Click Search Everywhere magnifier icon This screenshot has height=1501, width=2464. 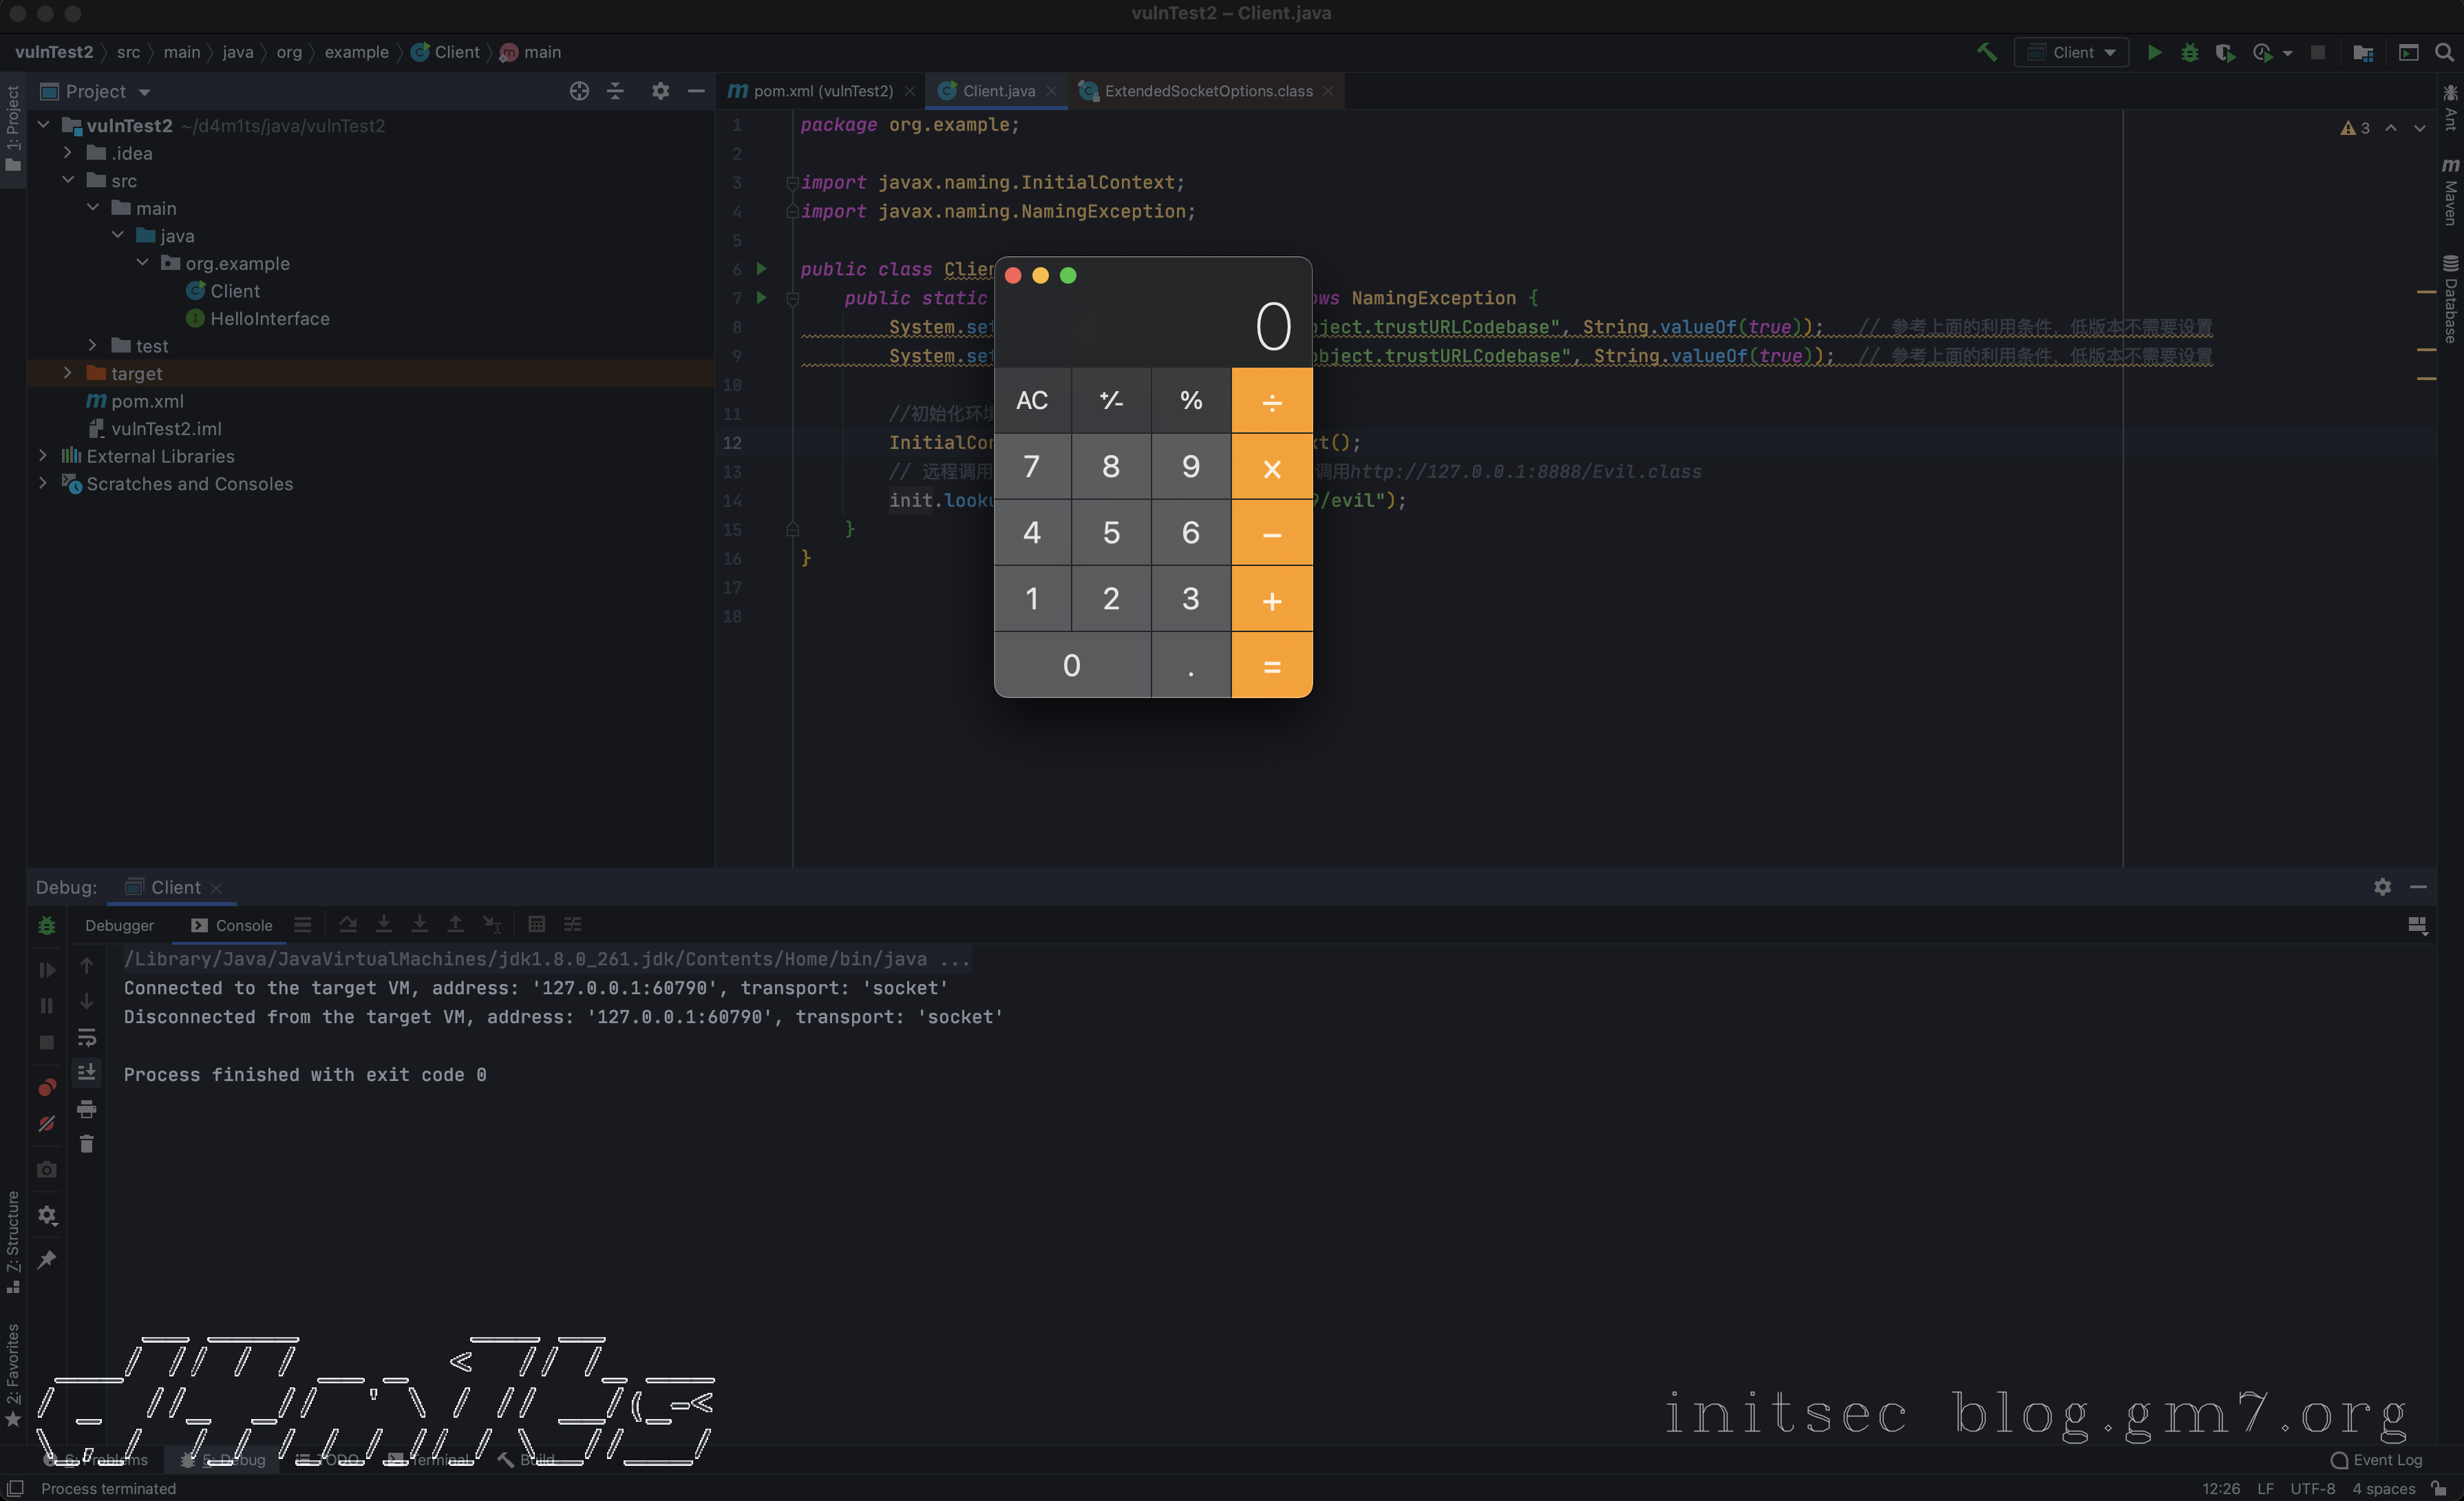click(x=2444, y=52)
